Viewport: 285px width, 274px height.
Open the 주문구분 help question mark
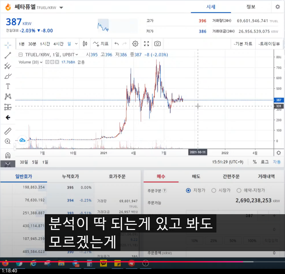[165, 190]
